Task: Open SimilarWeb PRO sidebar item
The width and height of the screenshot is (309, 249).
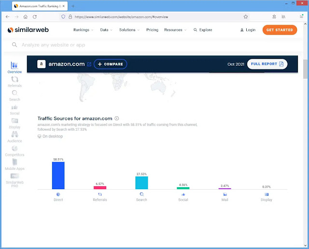Action: (14, 180)
